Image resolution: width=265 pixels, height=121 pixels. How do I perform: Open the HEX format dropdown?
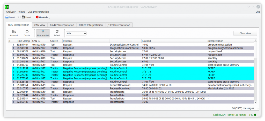tap(76, 33)
